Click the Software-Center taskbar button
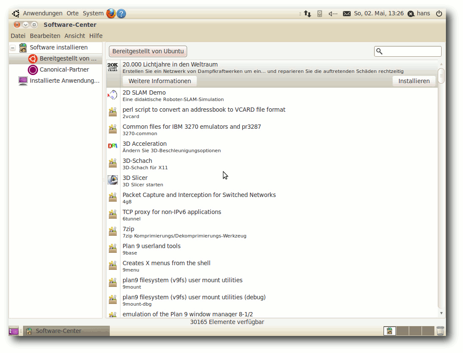The height and width of the screenshot is (353, 463). 67,331
